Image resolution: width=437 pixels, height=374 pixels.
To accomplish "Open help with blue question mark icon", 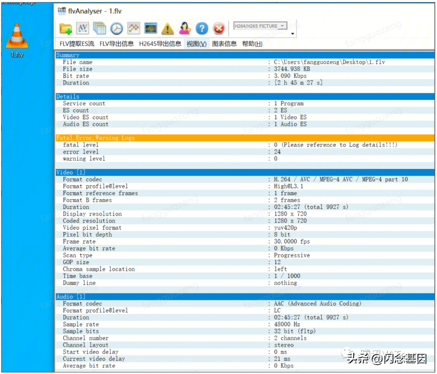I will [x=202, y=28].
